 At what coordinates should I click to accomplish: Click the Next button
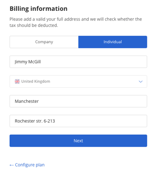tap(78, 141)
